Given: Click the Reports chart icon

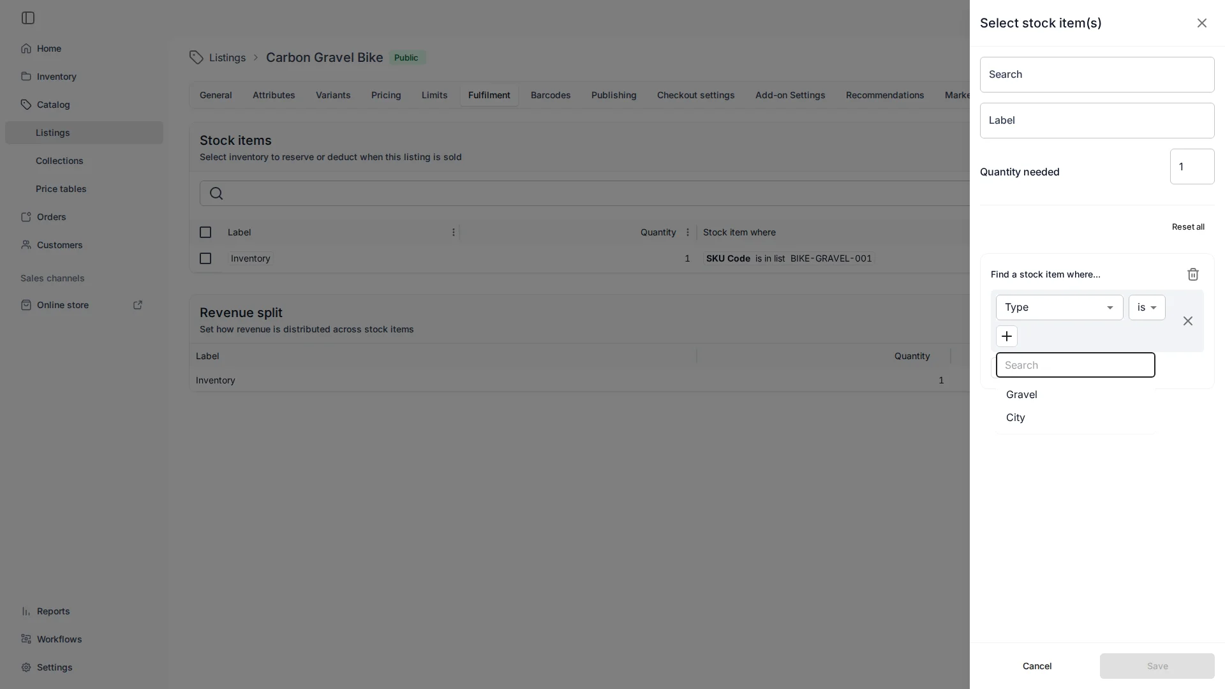Looking at the screenshot, I should point(26,611).
